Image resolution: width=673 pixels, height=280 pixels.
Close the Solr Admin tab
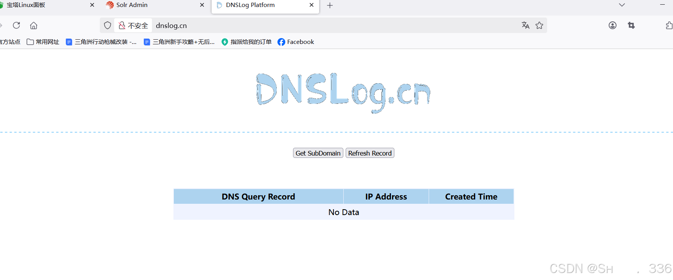tap(202, 5)
